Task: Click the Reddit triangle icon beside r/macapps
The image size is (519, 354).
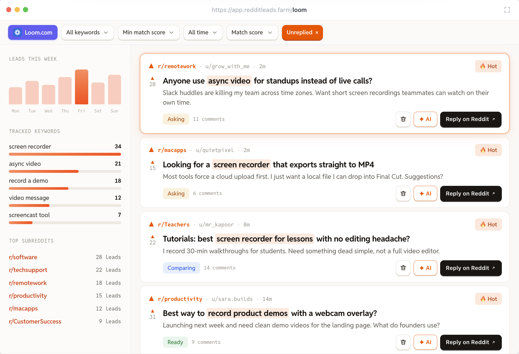Action: click(x=151, y=150)
